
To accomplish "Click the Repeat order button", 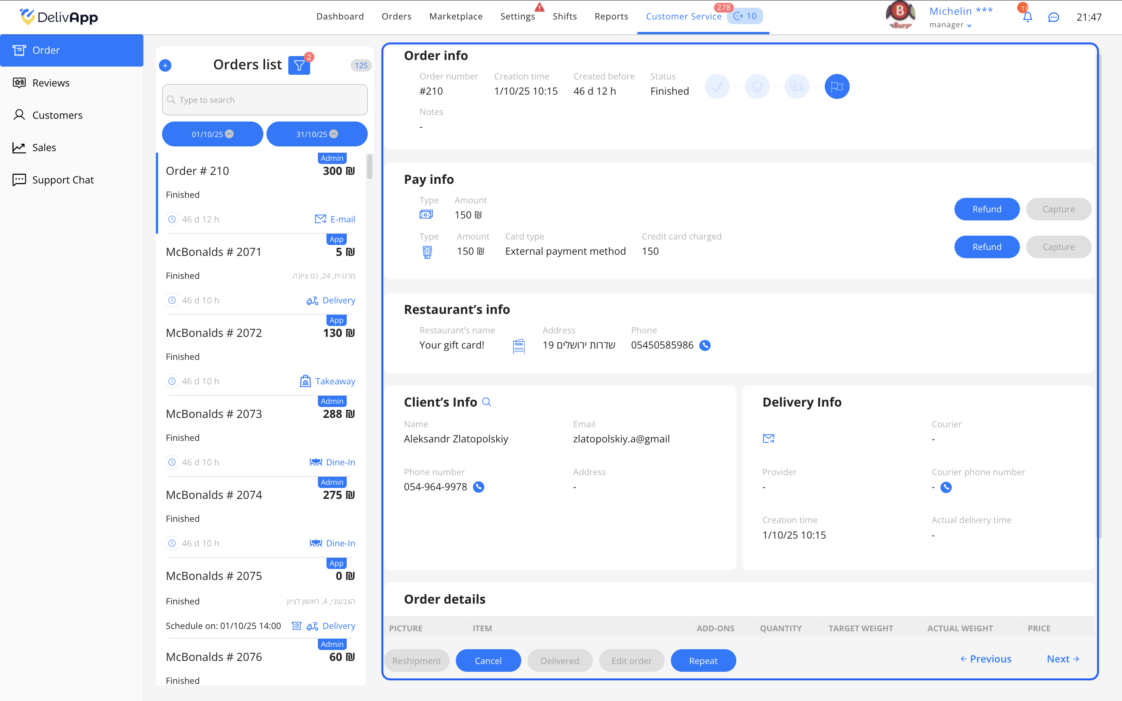I will [x=703, y=660].
